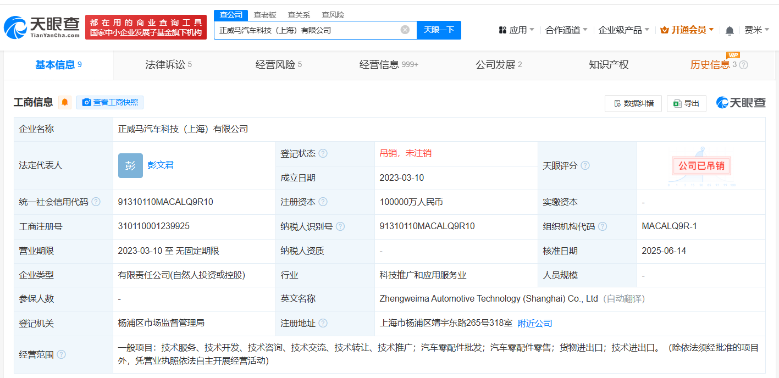Viewport: 779px width, 378px height.
Task: Click the 有限责任公司(自然人投资或控股) company type
Action: (x=181, y=275)
